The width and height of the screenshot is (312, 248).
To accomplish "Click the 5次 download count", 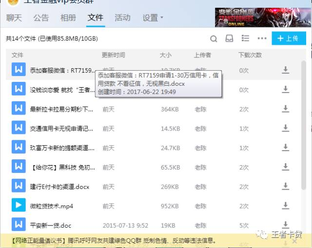I will coord(244,226).
